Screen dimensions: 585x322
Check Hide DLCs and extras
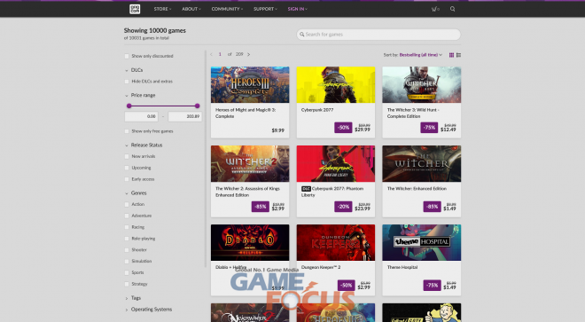pos(127,82)
